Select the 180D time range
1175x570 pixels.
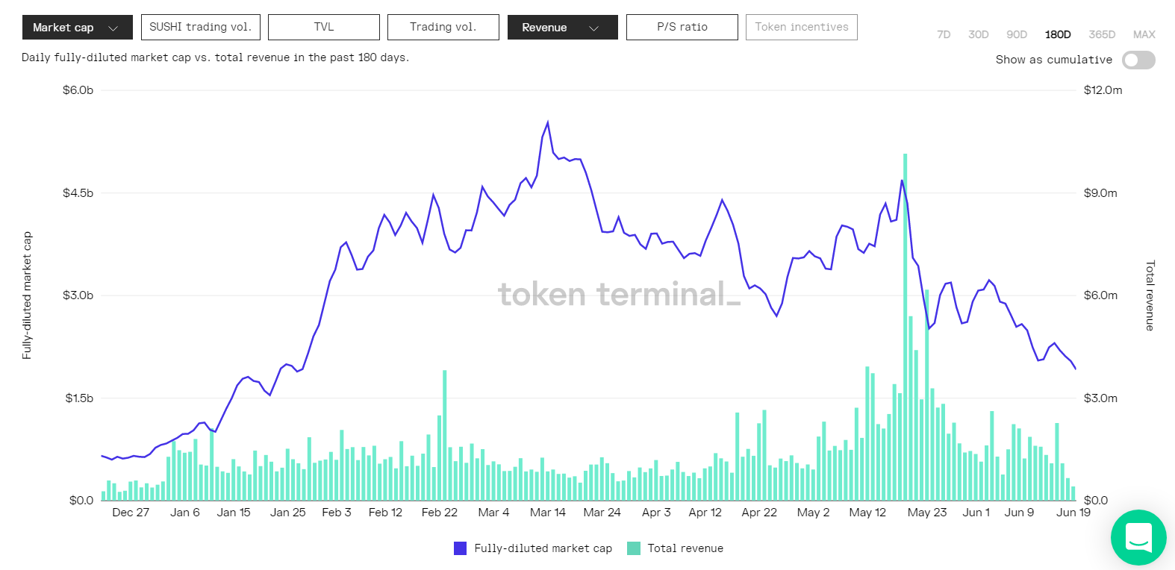[x=1057, y=34]
